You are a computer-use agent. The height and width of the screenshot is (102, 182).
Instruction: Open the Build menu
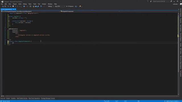tap(20, 4)
